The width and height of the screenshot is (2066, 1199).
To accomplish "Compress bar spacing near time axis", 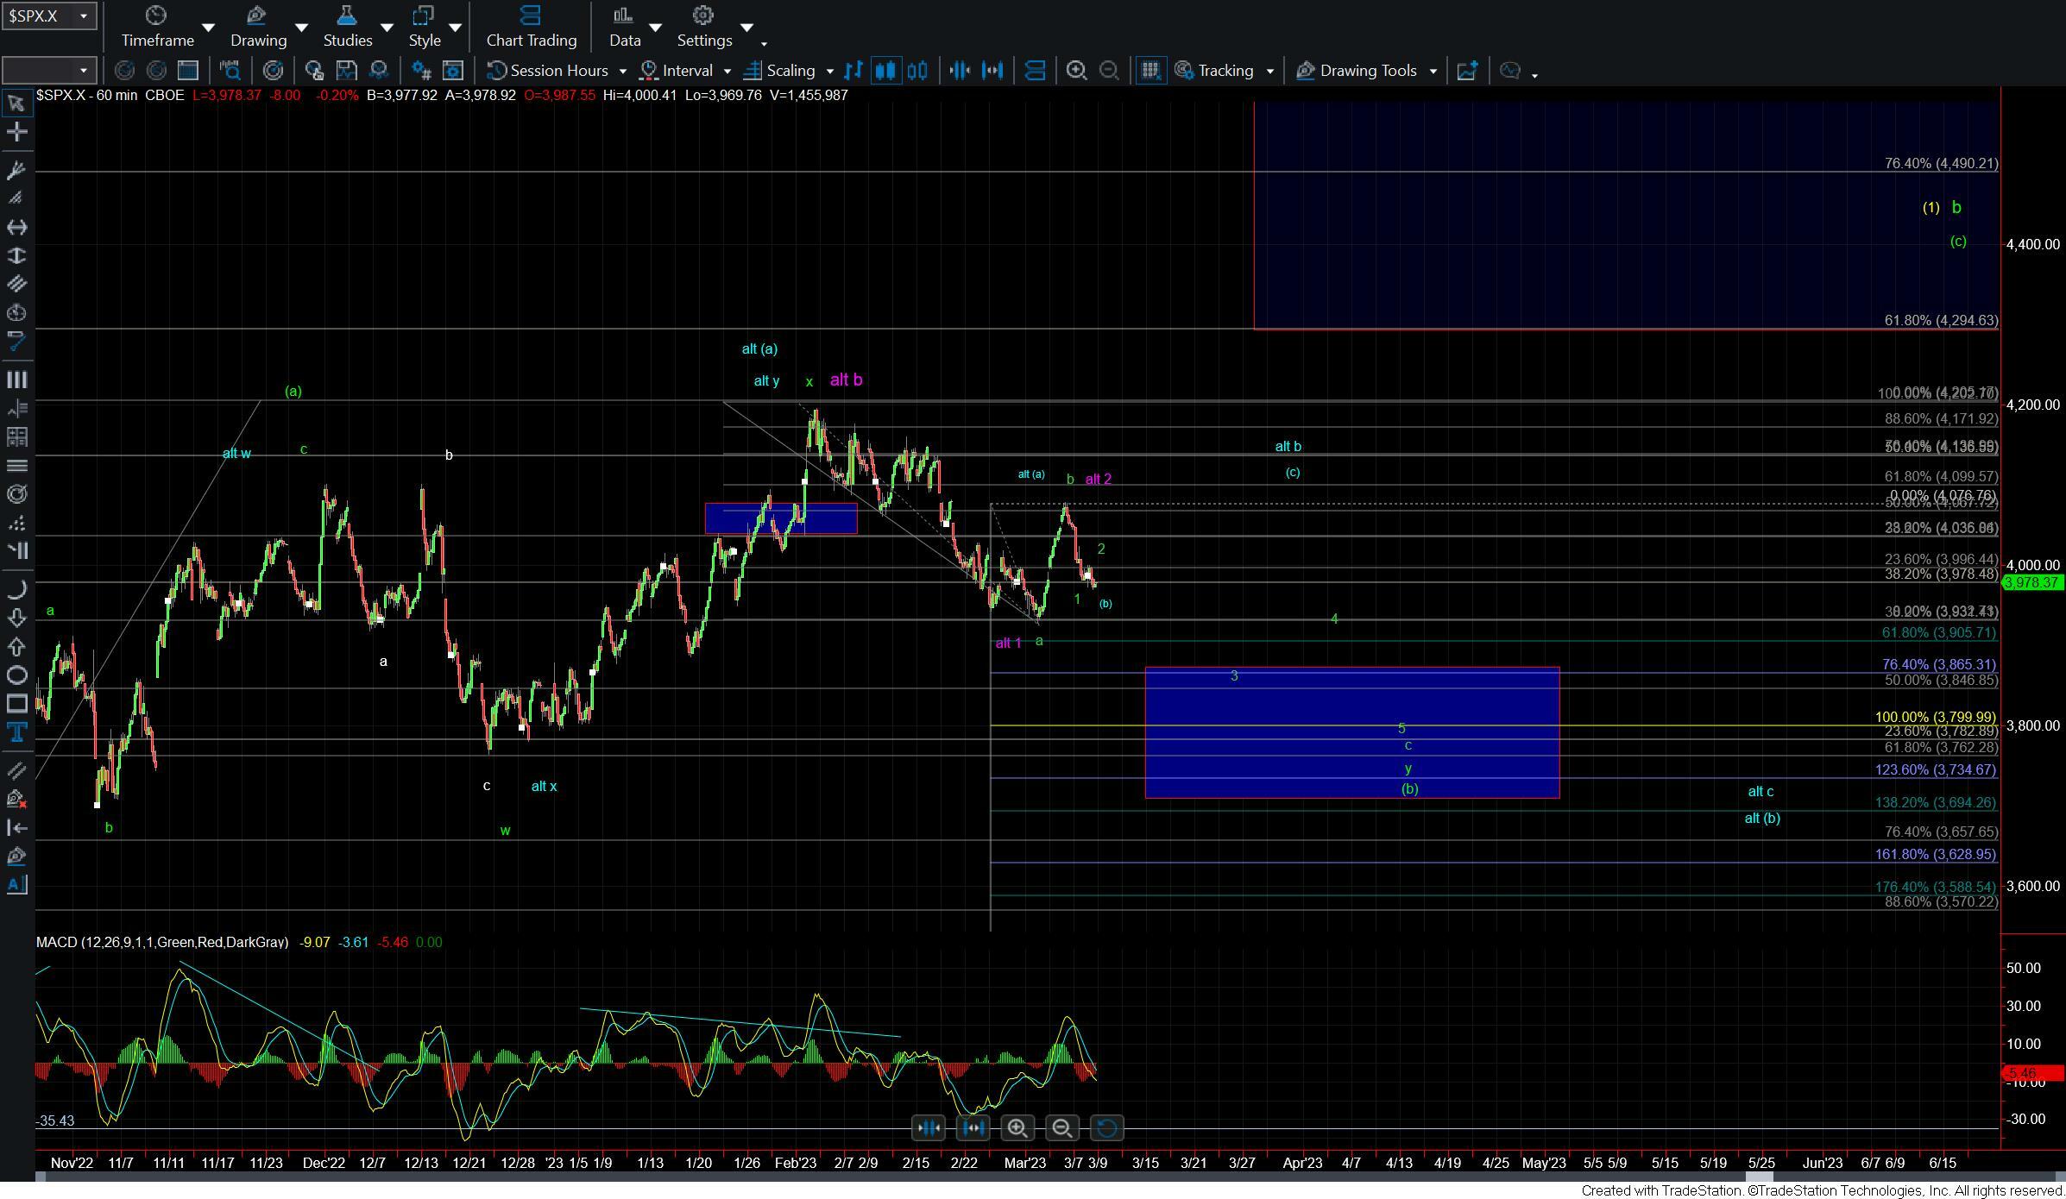I will 928,1127.
